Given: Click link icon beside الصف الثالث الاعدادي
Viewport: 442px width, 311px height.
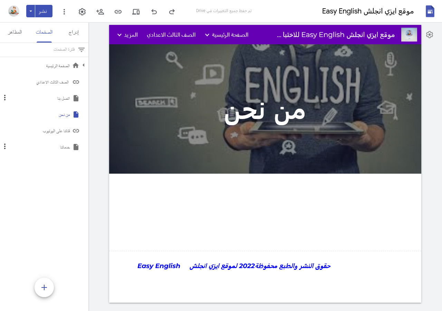Looking at the screenshot, I should tap(76, 82).
